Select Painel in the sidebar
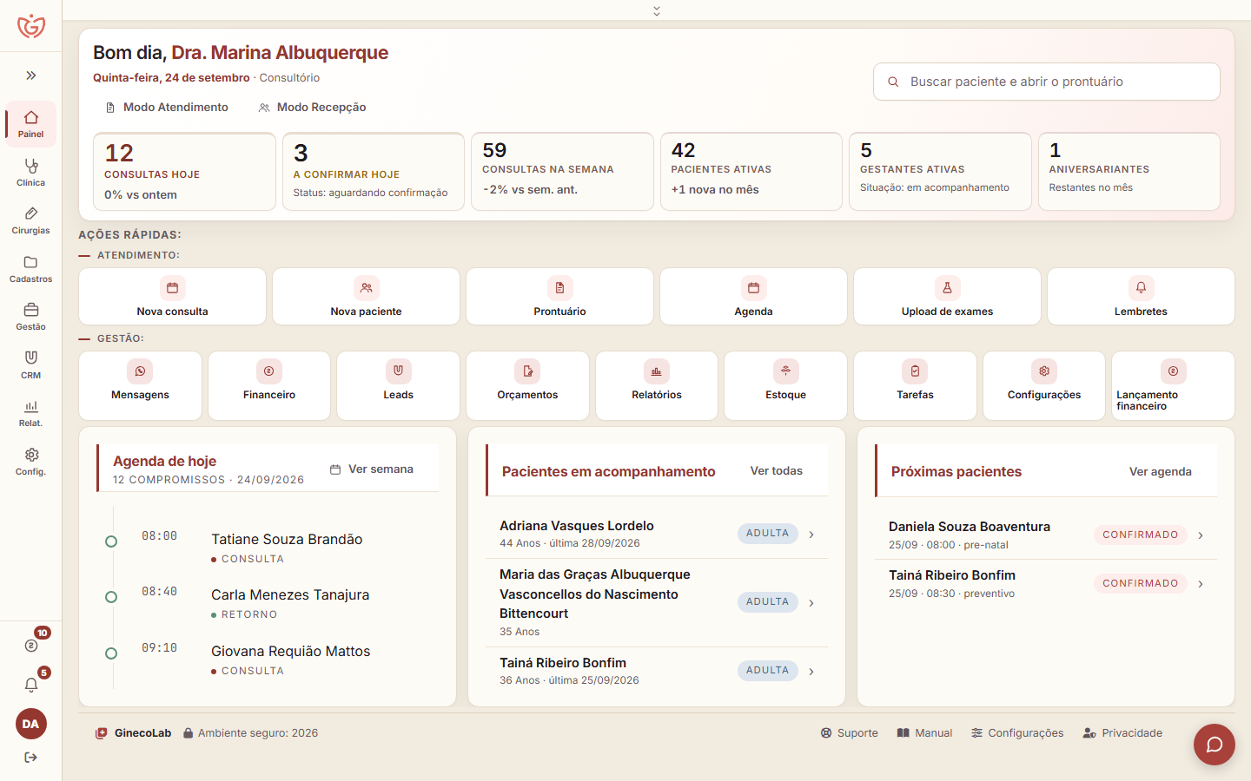The image size is (1251, 781). pos(30,124)
